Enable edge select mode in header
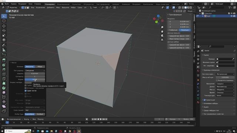Screen dimensions: 237x133 25,7
